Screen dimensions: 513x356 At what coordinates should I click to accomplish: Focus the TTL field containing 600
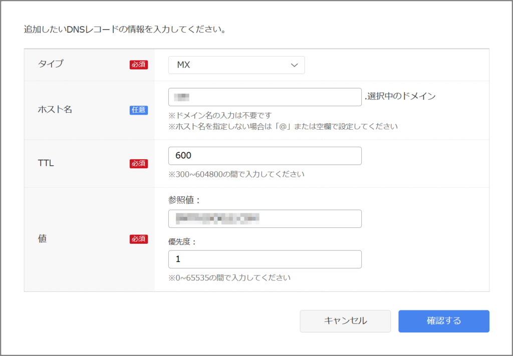(265, 156)
